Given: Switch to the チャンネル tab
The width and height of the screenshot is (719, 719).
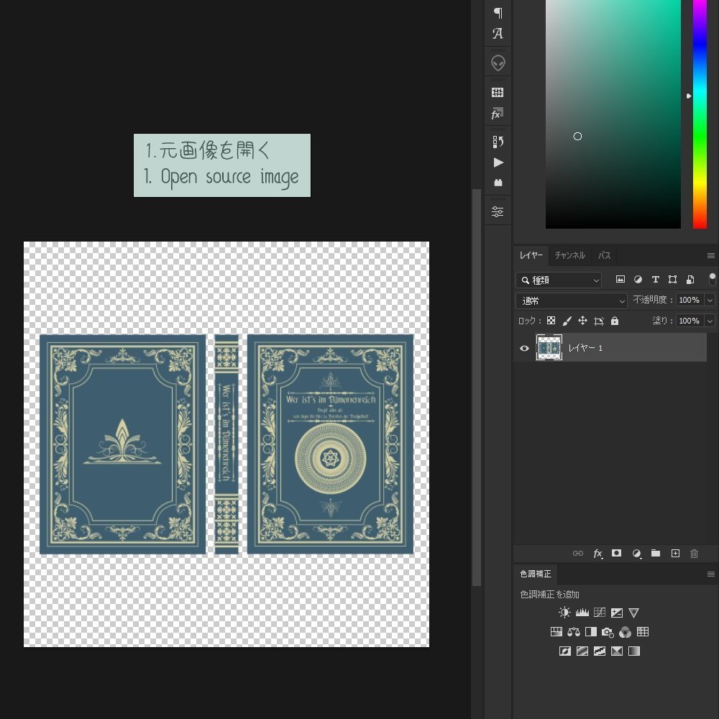Looking at the screenshot, I should (569, 255).
